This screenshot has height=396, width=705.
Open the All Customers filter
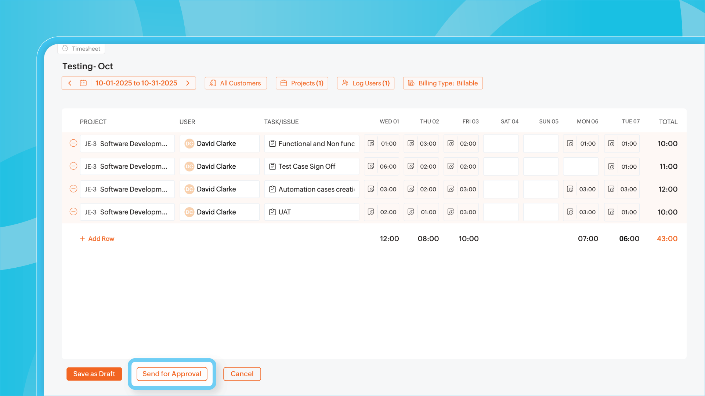236,83
